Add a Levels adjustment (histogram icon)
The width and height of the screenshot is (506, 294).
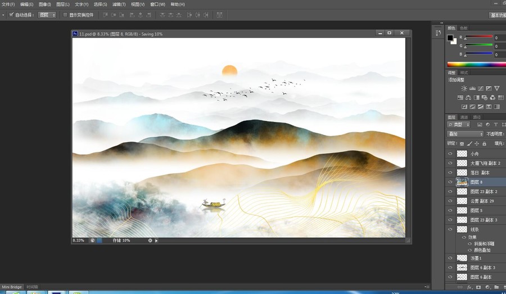[472, 88]
